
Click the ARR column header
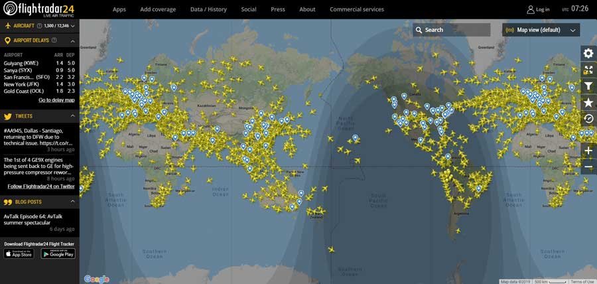[58, 55]
